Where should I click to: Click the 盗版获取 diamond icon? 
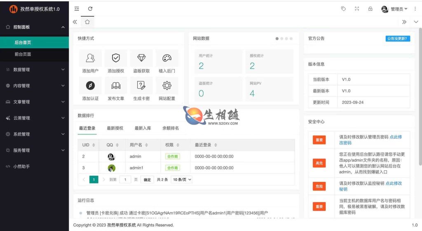(141, 58)
